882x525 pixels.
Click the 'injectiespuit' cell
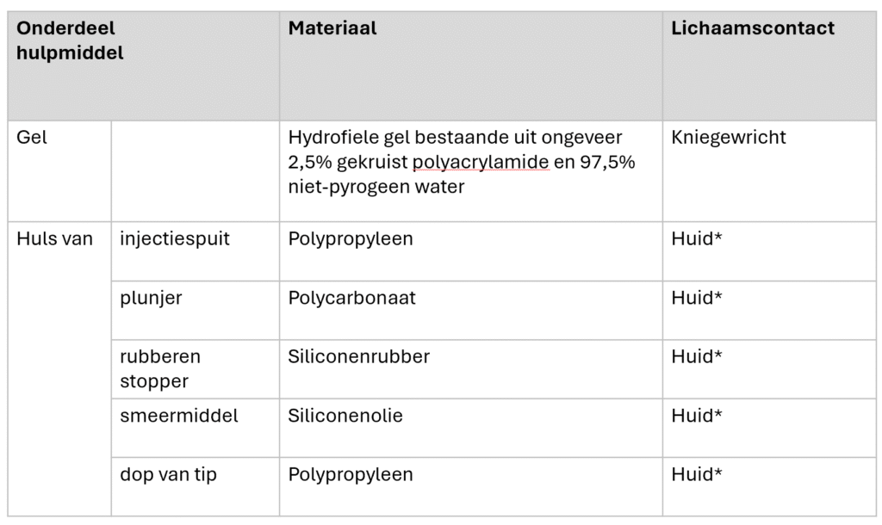pyautogui.click(x=196, y=251)
